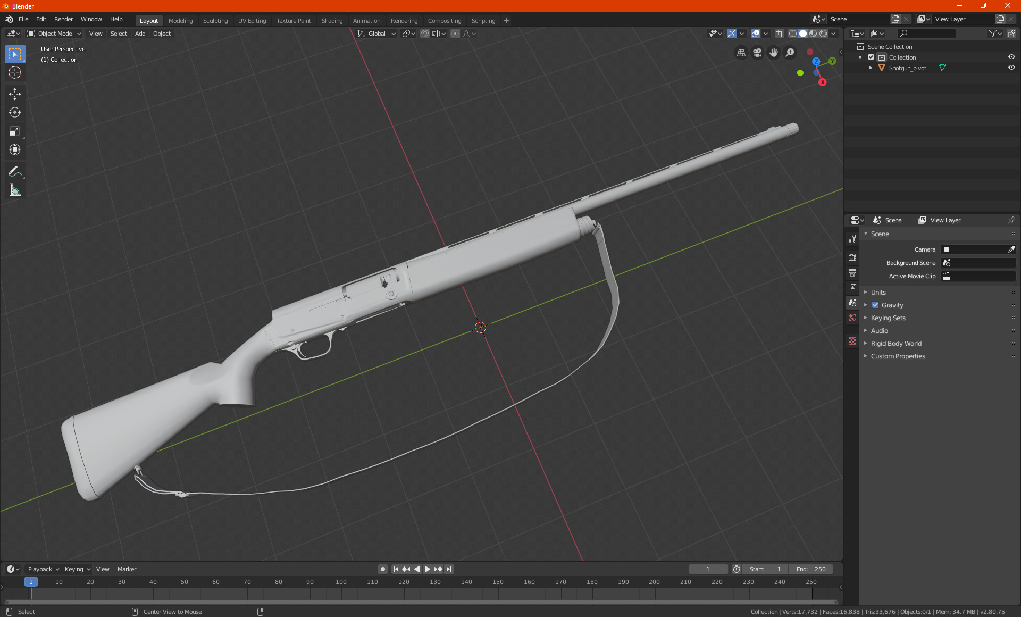This screenshot has height=617, width=1021.
Task: Click the timeline Marker menu
Action: point(127,569)
